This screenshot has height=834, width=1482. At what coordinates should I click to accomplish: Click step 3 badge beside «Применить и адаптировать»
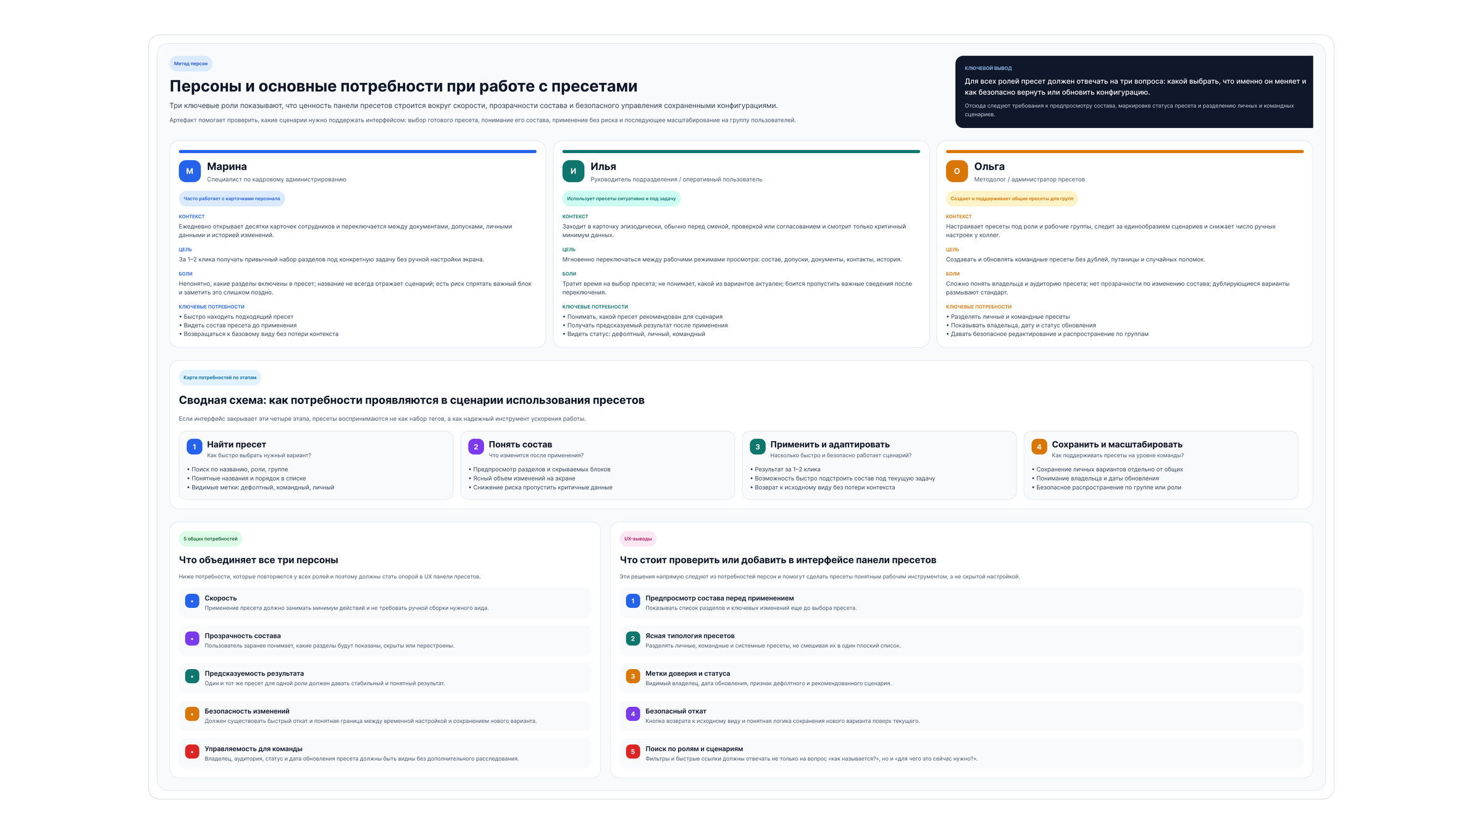pos(758,447)
